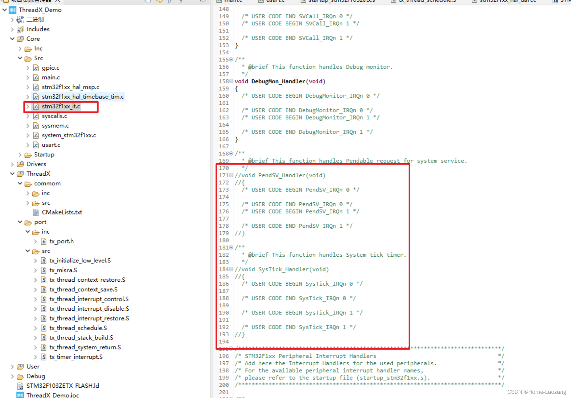
Task: Click the Minimize view icon in Project Explorer
Action: pyautogui.click(x=203, y=1)
